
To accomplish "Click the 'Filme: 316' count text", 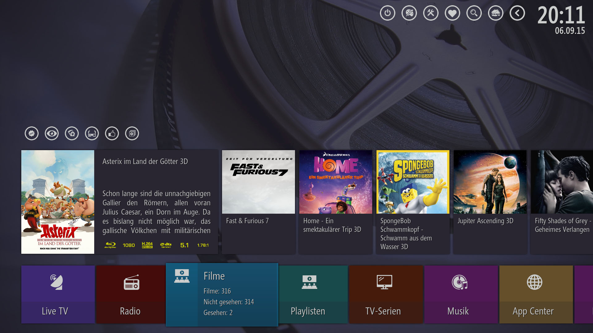I will click(x=217, y=291).
